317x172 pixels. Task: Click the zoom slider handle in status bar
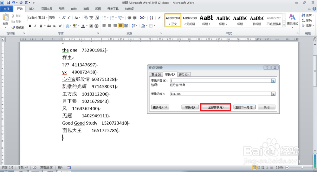point(302,168)
